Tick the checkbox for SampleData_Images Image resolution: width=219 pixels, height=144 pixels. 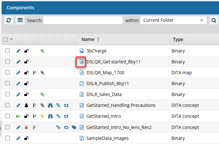pos(8,138)
